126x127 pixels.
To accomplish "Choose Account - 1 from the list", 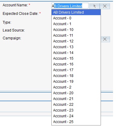I will [76, 24].
